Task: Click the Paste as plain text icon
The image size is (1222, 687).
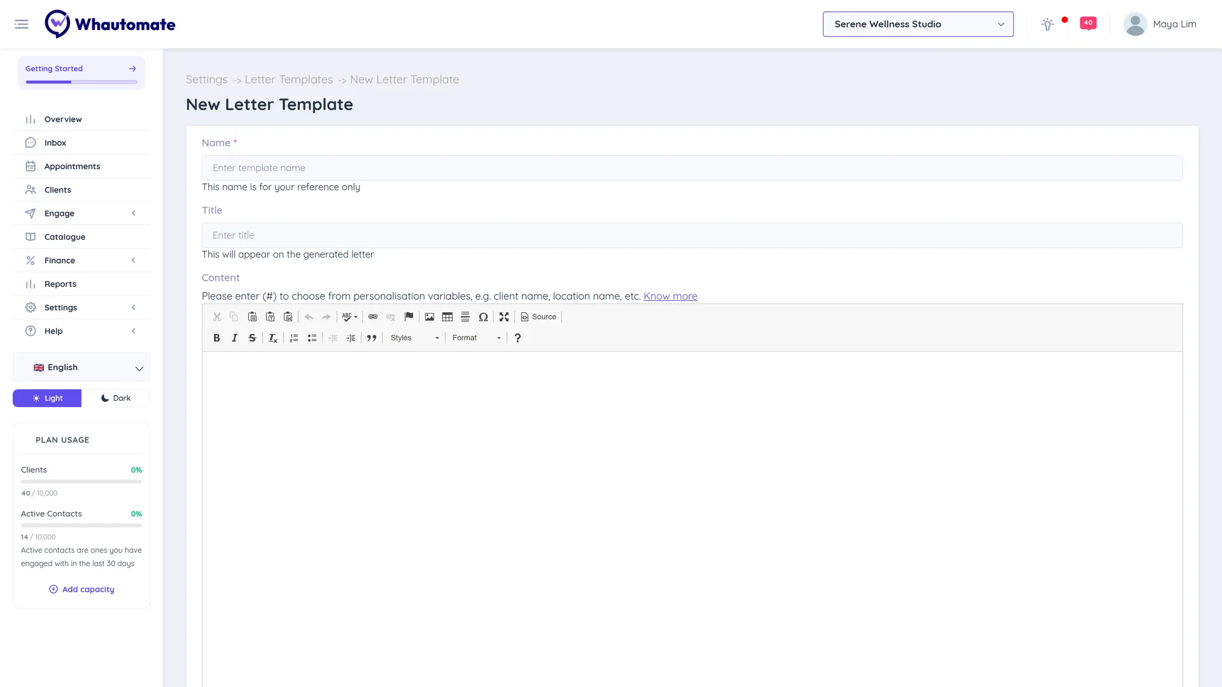Action: pos(270,317)
